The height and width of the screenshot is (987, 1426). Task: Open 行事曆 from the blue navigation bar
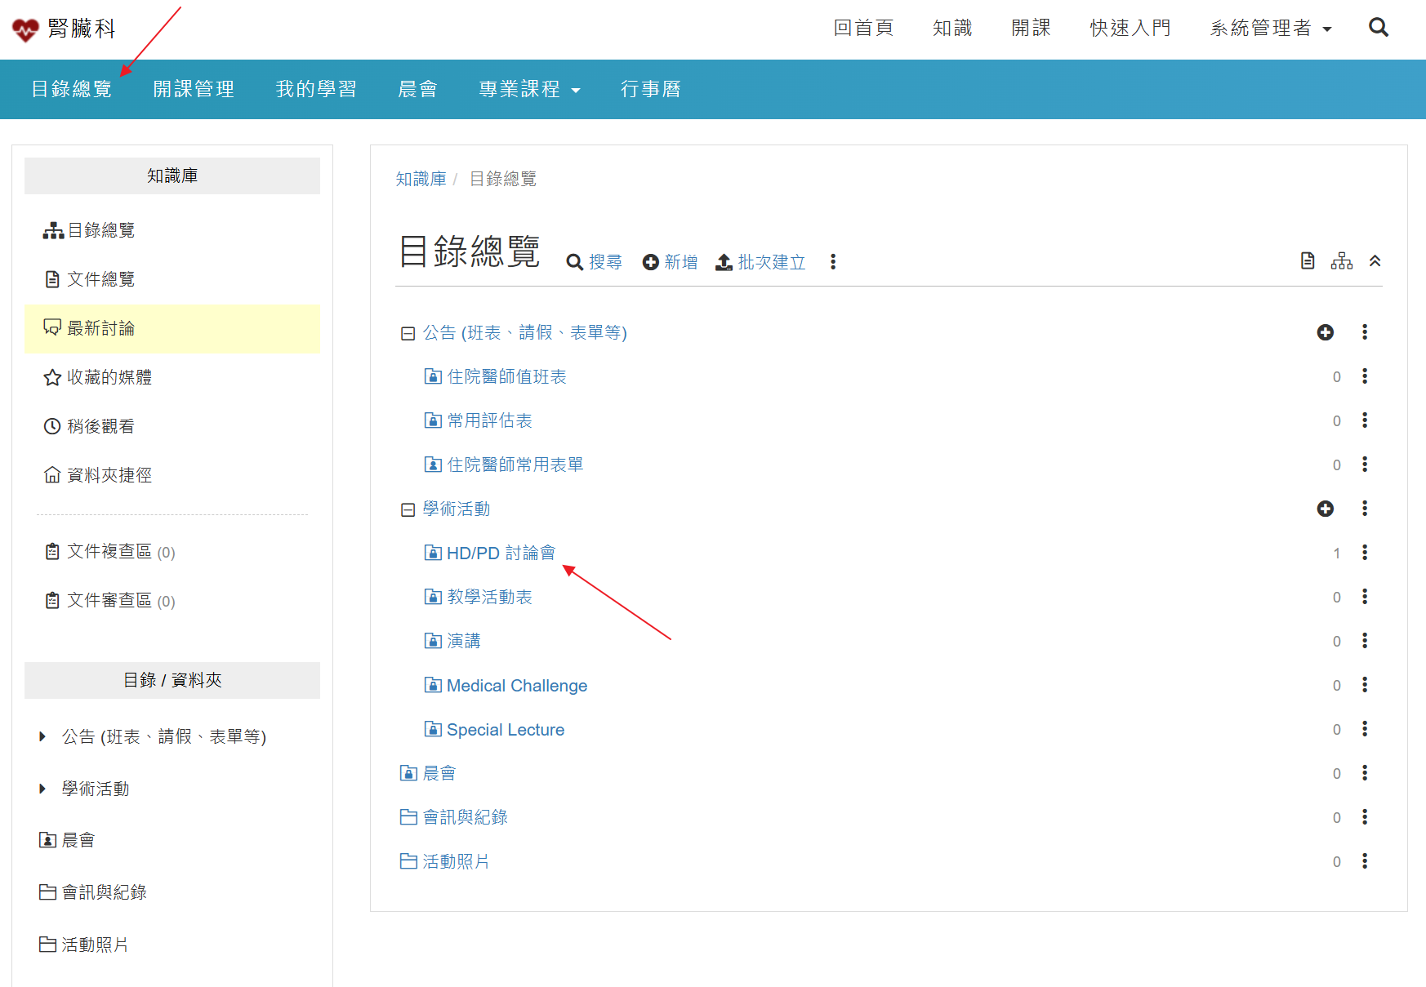tap(650, 89)
